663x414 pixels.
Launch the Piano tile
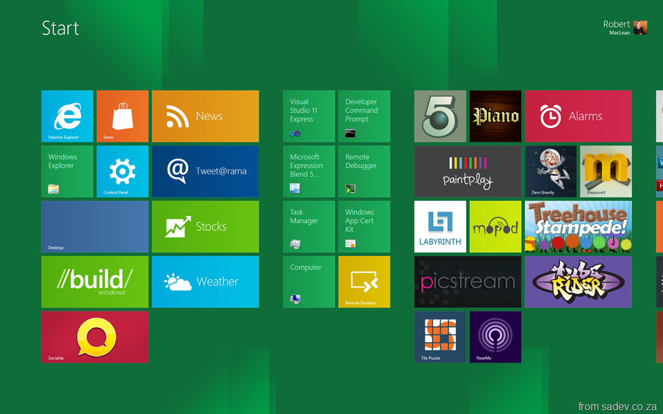click(x=495, y=116)
